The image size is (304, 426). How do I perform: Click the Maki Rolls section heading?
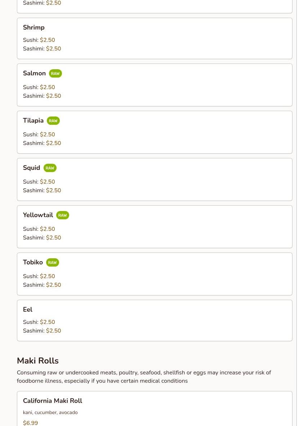pyautogui.click(x=37, y=361)
